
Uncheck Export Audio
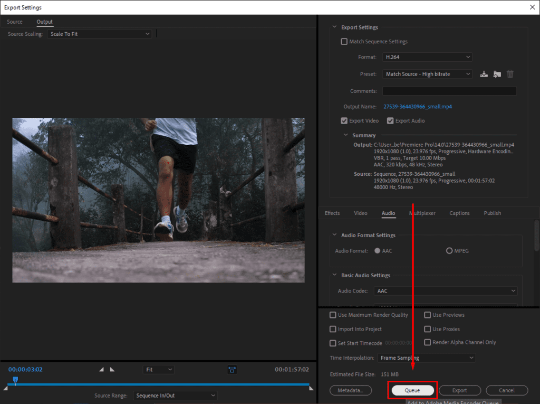pos(390,120)
